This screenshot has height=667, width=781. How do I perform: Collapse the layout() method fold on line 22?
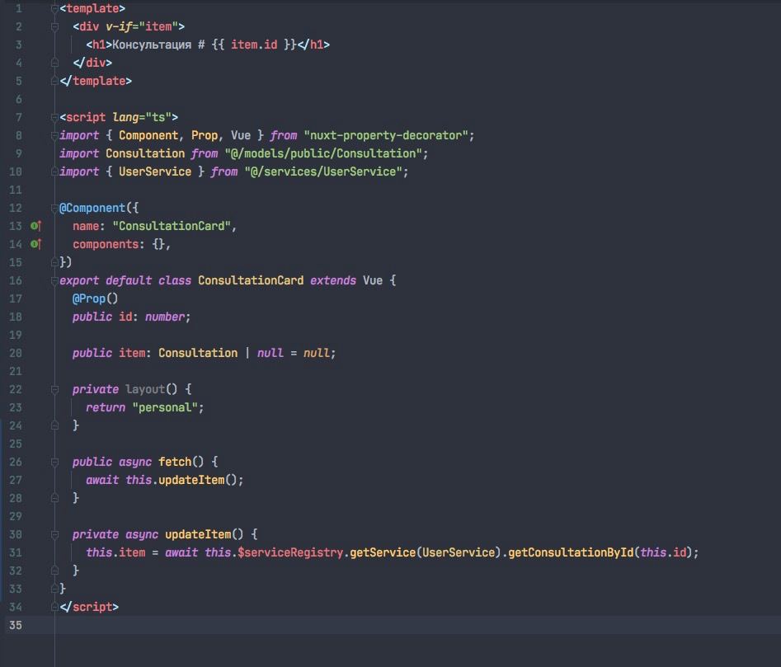[54, 389]
